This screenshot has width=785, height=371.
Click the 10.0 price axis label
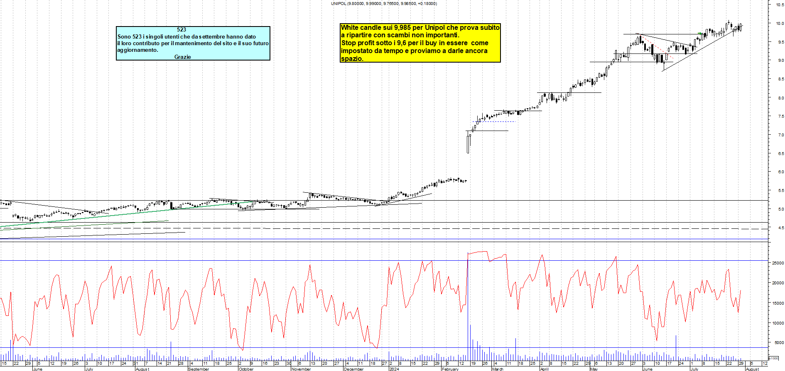(x=780, y=24)
